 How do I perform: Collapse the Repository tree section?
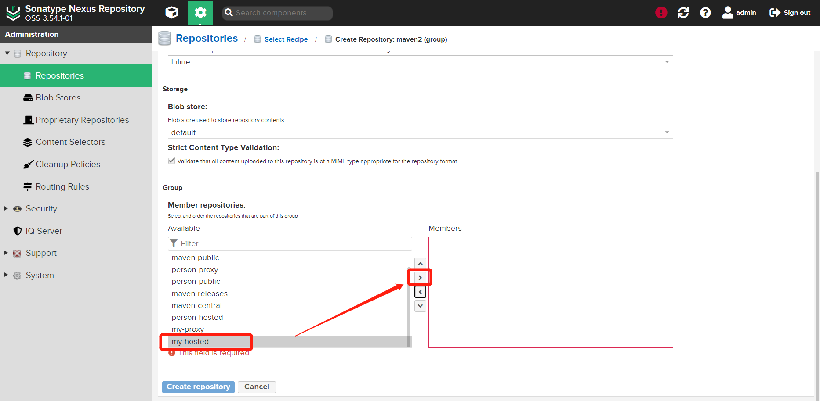pos(7,53)
